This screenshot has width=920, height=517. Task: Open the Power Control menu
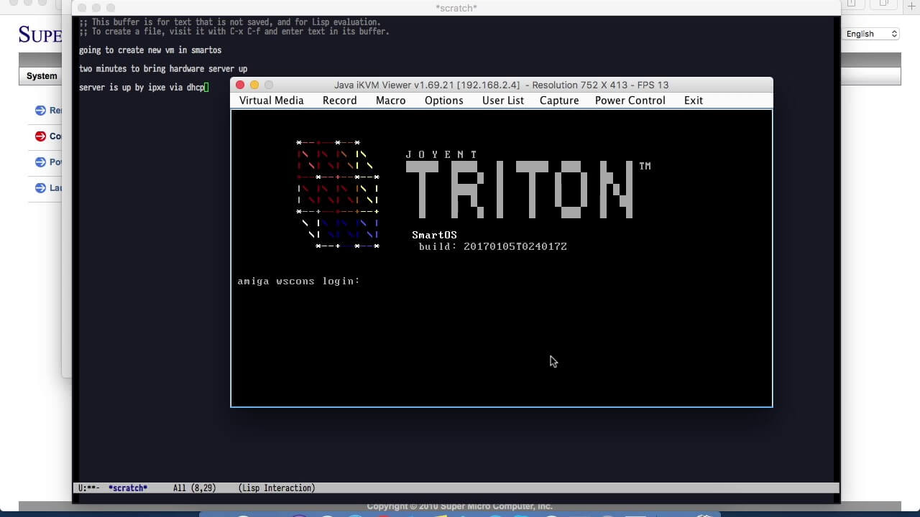(630, 101)
